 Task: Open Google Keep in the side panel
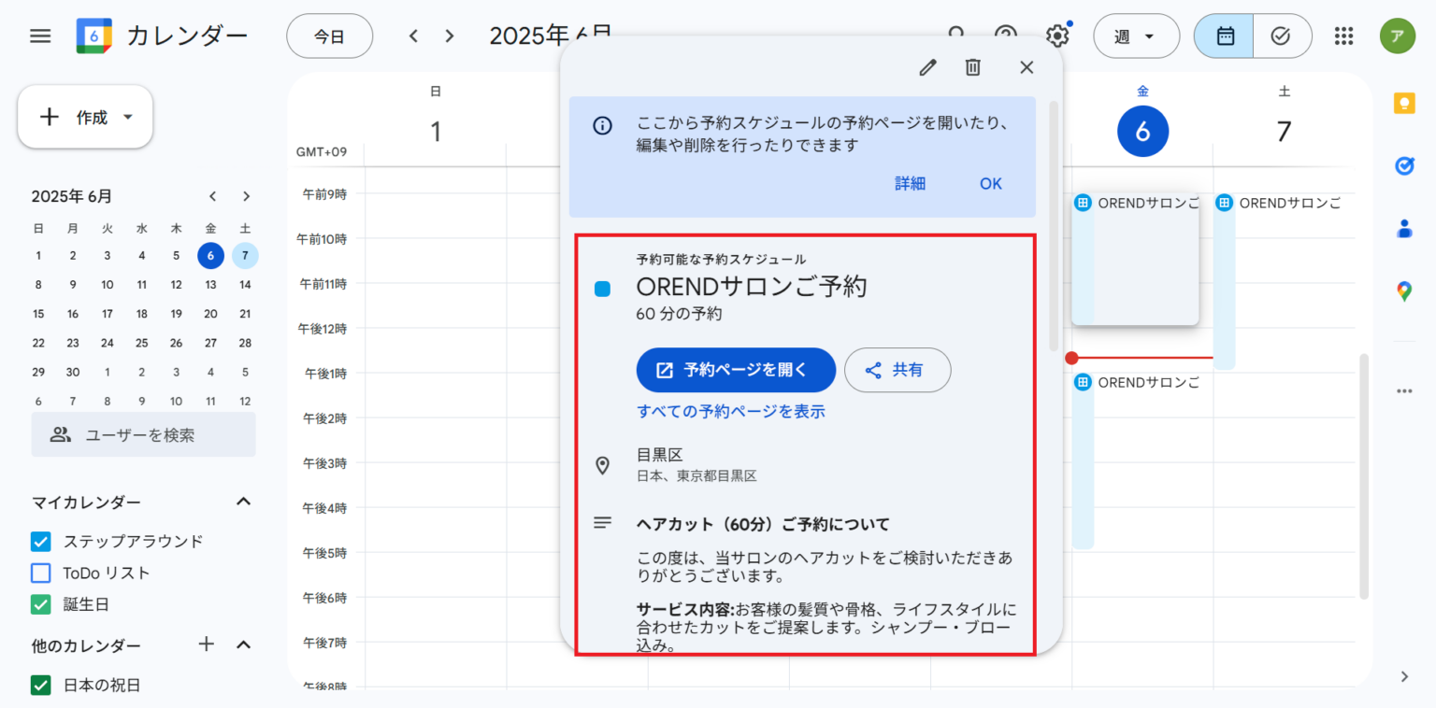(x=1403, y=103)
